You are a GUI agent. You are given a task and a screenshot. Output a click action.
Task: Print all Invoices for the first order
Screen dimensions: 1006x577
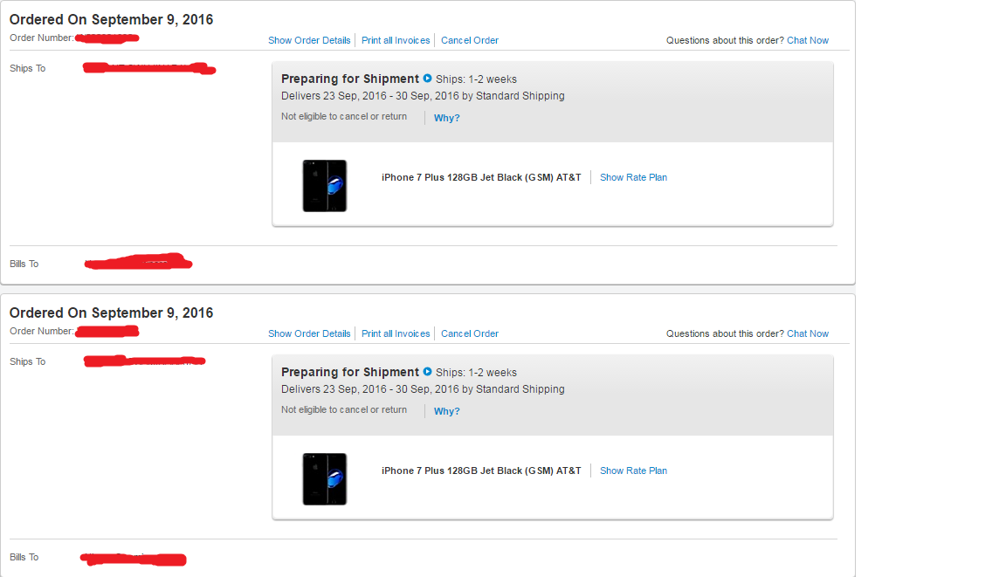pos(396,40)
